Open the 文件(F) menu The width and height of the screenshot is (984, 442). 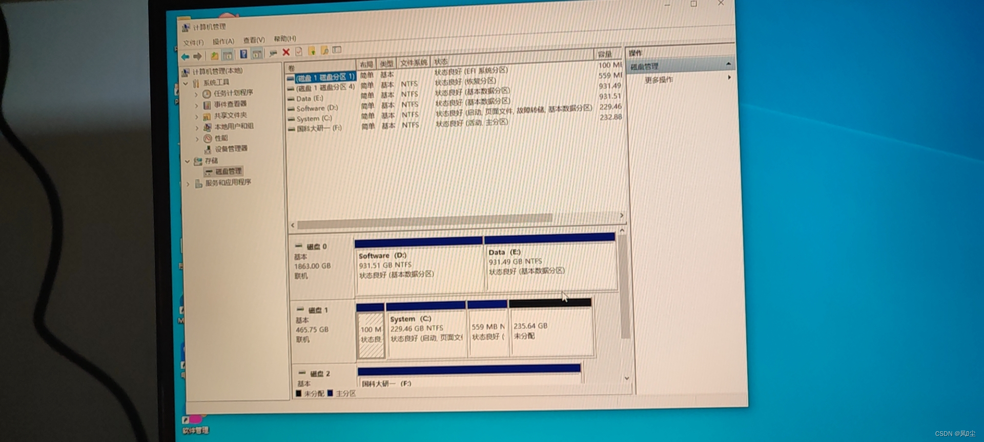[193, 42]
